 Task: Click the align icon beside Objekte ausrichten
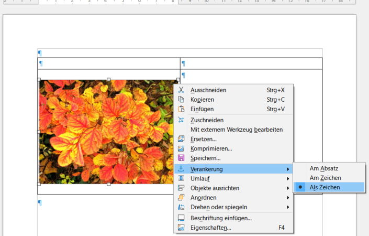click(x=181, y=188)
